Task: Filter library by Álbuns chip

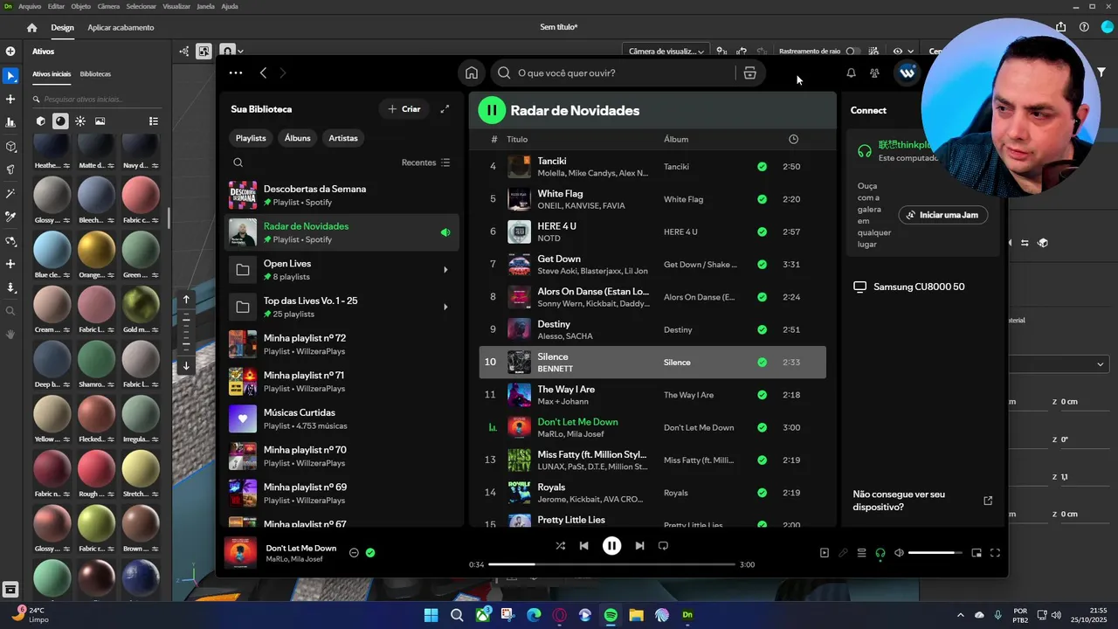Action: point(297,138)
